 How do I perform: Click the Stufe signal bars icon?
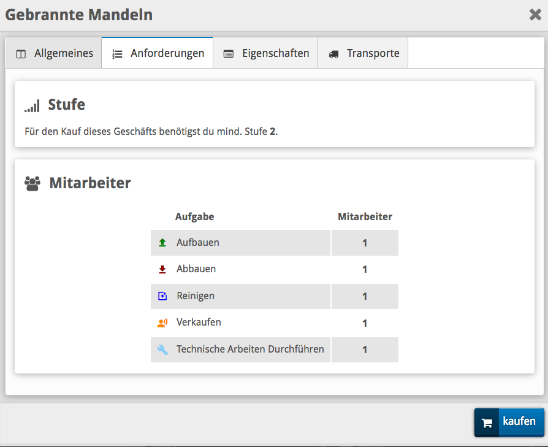coord(32,105)
